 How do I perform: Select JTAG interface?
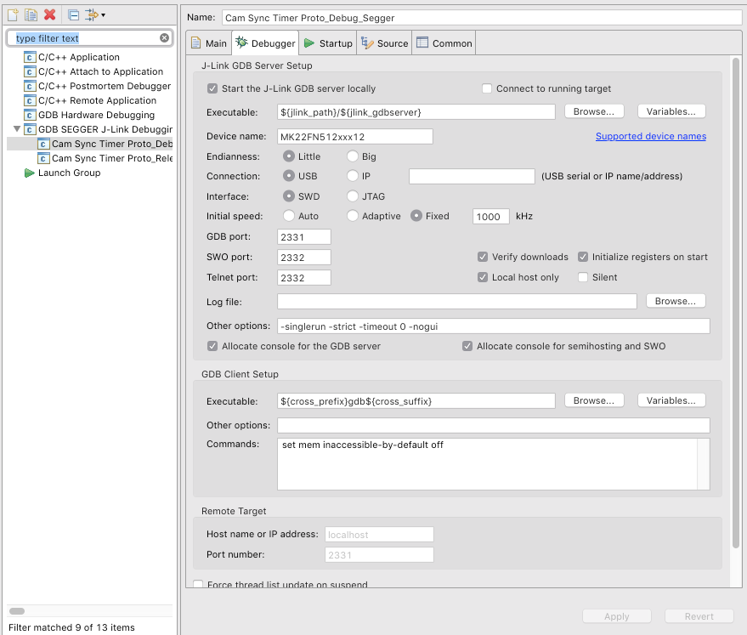353,196
